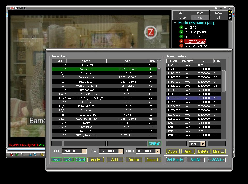Click the red V icon next to ZTV Sverige

tap(182, 46)
